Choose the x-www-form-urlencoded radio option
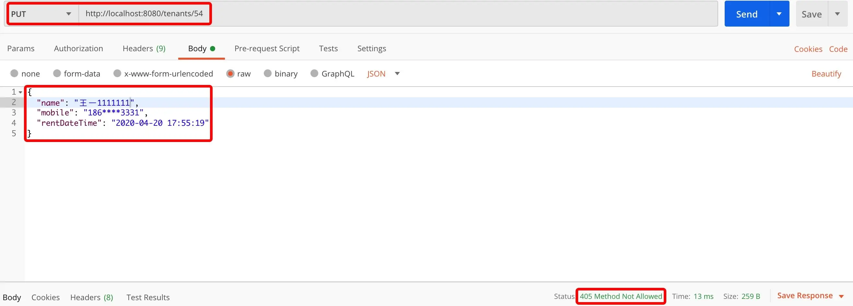The height and width of the screenshot is (306, 853). point(117,73)
